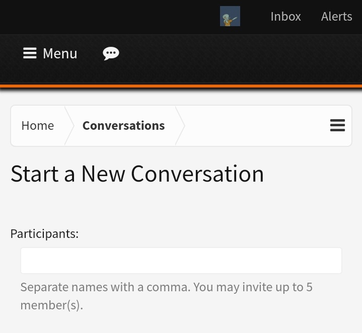362x333 pixels.
Task: Open the Menu text label
Action: 60,53
